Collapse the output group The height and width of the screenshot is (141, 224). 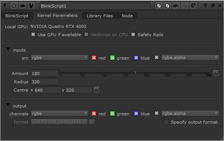[8, 105]
